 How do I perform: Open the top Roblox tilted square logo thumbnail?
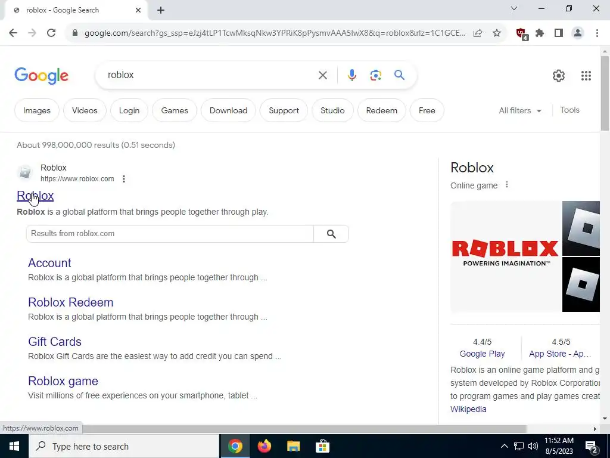coord(581,228)
